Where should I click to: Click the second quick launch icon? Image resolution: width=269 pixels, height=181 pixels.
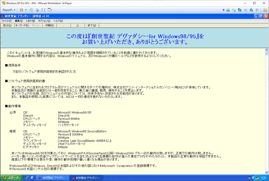[32, 178]
